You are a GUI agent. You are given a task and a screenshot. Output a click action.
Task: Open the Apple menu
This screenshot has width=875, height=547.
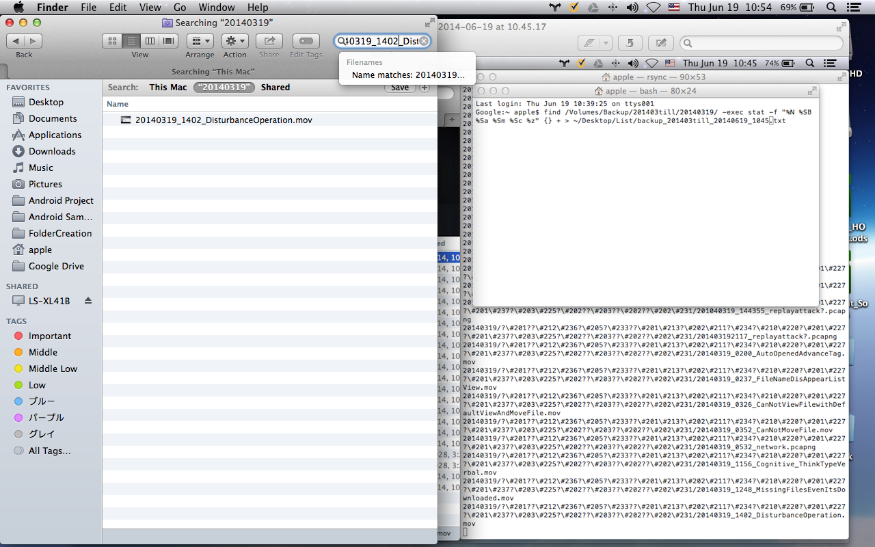point(18,8)
